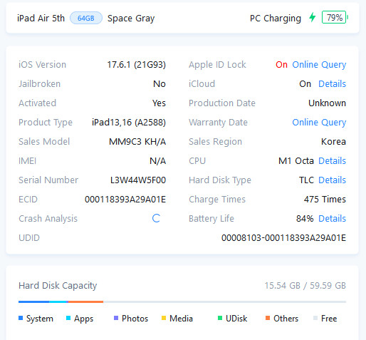Click the hard disk capacity usage bar
366x340 pixels.
(x=182, y=302)
